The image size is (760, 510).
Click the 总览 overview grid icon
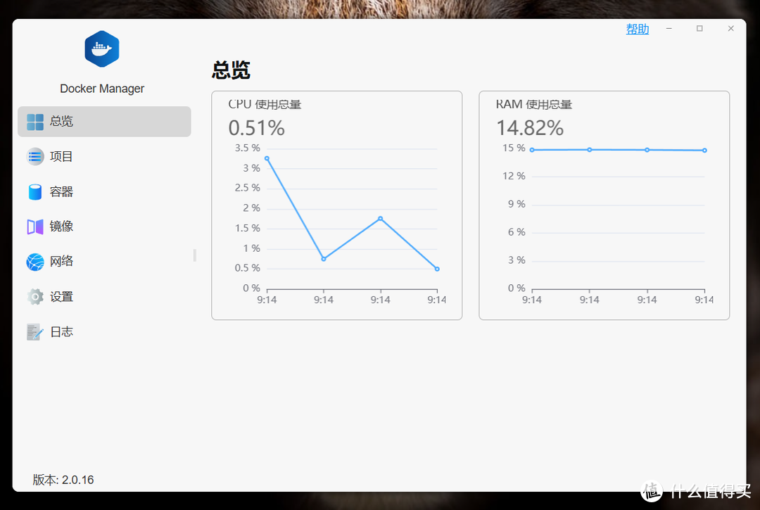coord(35,122)
